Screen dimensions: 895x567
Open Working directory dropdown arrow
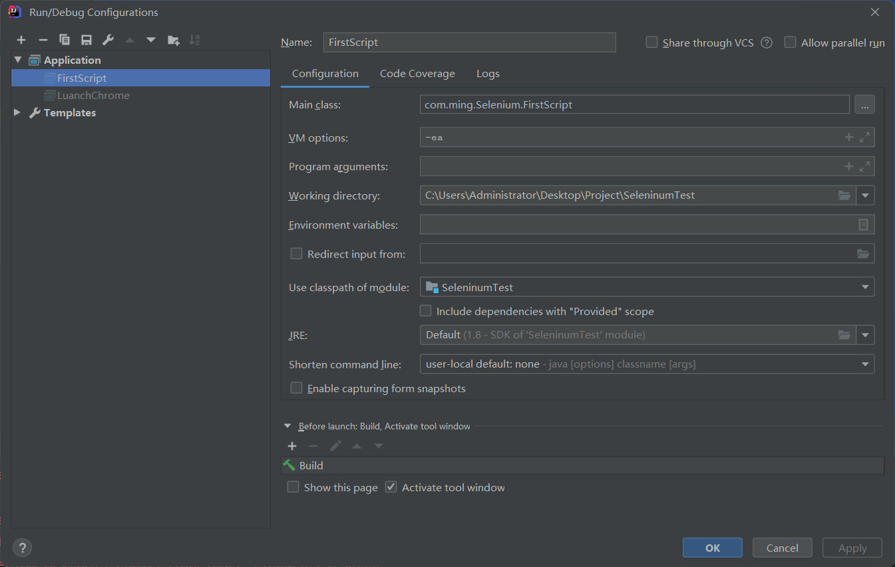tap(866, 195)
